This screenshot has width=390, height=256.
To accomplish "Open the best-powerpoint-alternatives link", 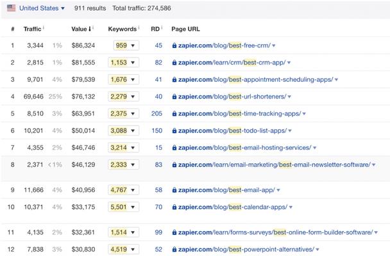I will (246, 250).
